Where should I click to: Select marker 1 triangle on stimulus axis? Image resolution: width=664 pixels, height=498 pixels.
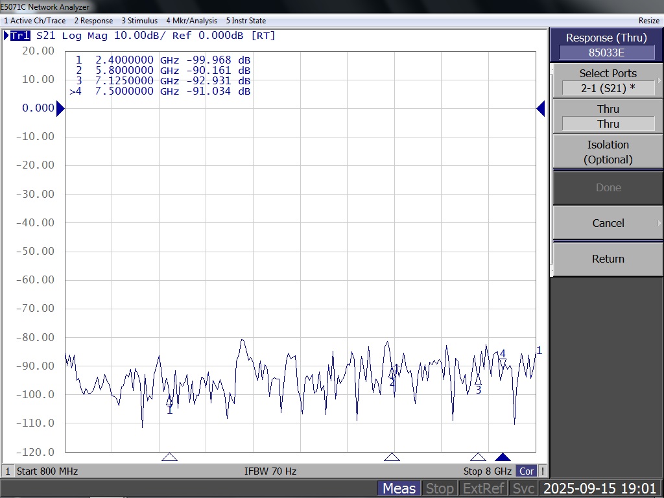coord(169,457)
